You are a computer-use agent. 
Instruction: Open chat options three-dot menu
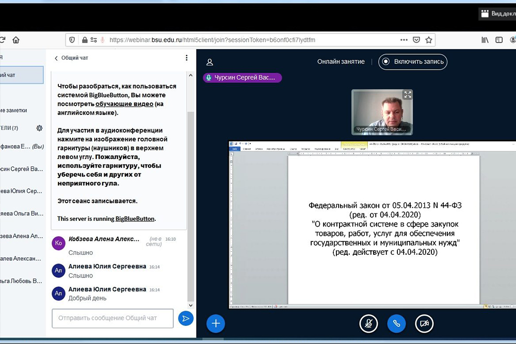click(187, 58)
